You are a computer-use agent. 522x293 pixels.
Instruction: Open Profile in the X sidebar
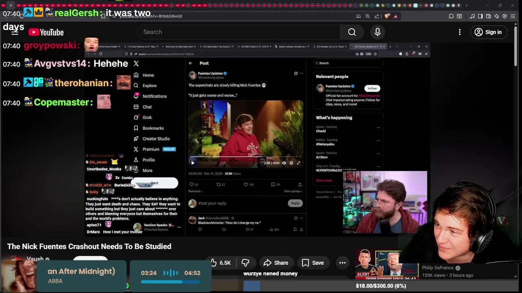(144, 160)
